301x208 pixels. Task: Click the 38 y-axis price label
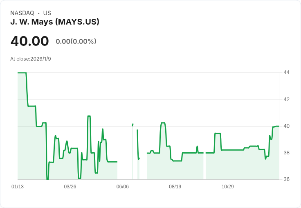pos(286,153)
